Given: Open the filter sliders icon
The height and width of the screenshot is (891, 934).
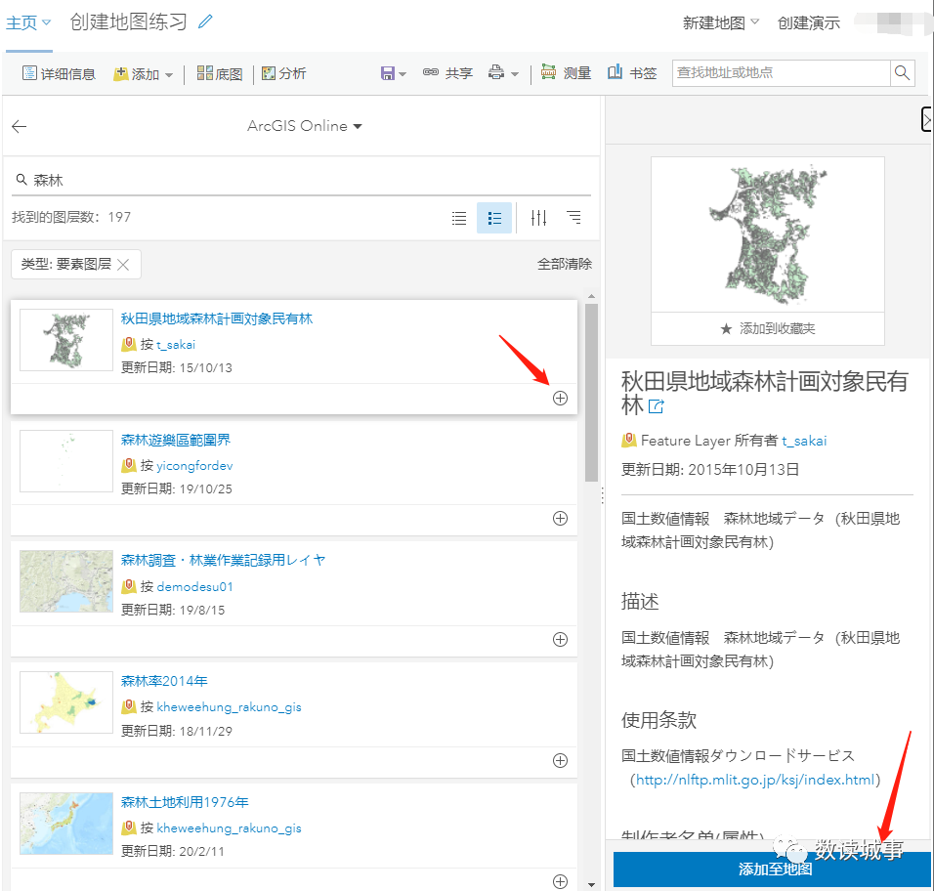Looking at the screenshot, I should pos(538,218).
